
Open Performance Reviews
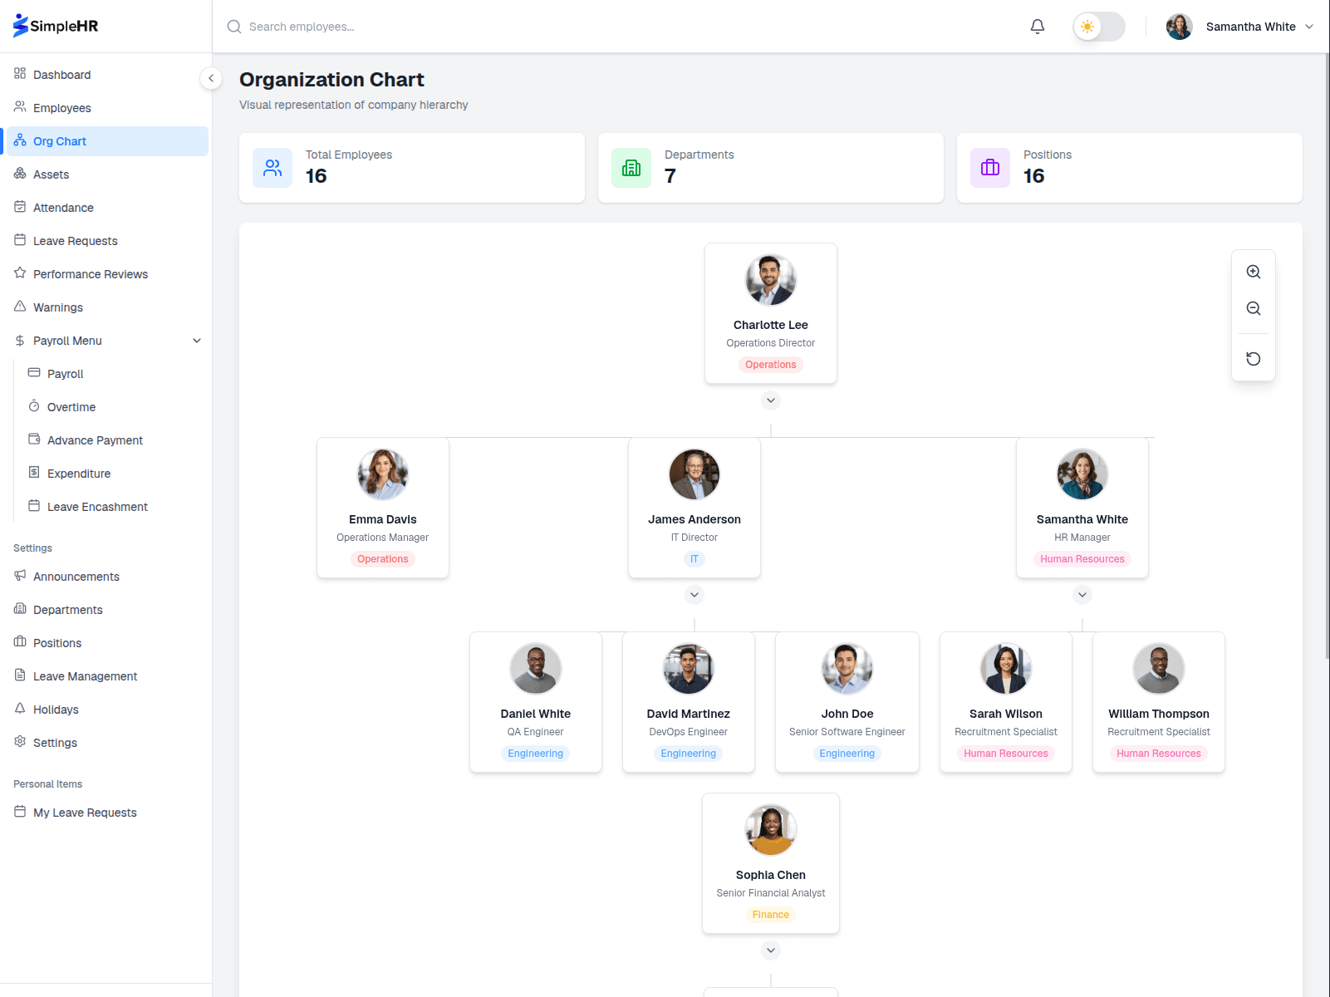(91, 273)
